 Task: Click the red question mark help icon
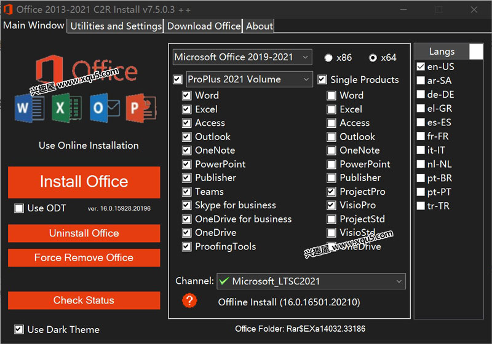tap(189, 301)
